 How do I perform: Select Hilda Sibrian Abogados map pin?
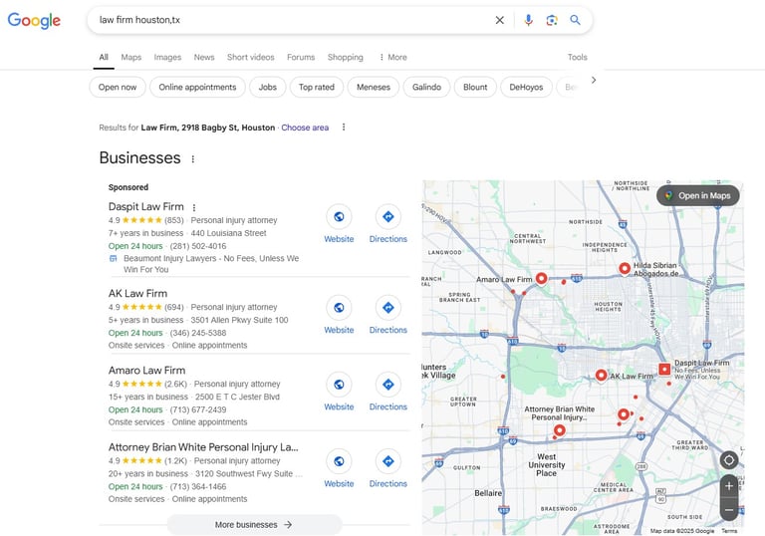pyautogui.click(x=625, y=268)
